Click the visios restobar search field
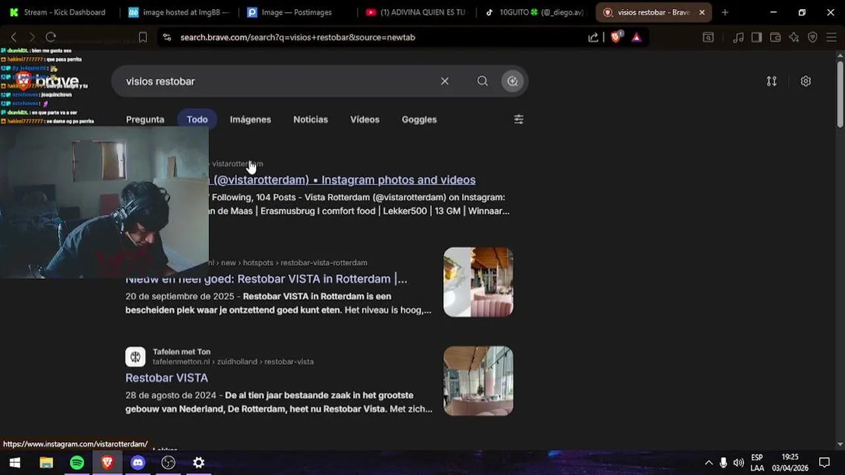The height and width of the screenshot is (475, 845). click(x=277, y=81)
